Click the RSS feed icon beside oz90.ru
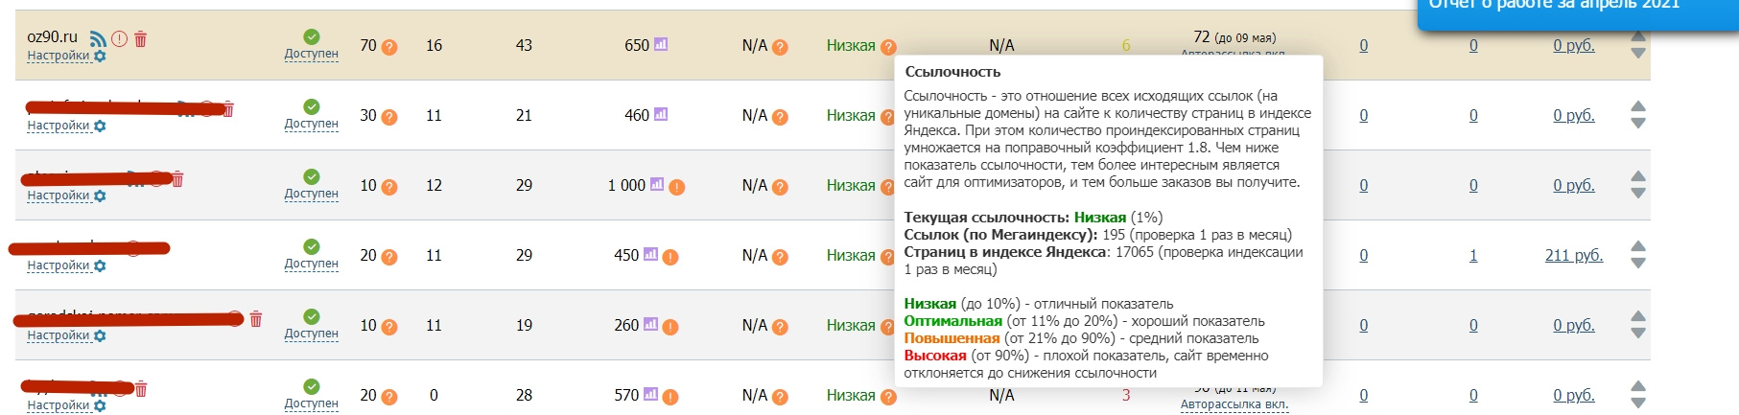The height and width of the screenshot is (415, 1739). click(x=98, y=39)
